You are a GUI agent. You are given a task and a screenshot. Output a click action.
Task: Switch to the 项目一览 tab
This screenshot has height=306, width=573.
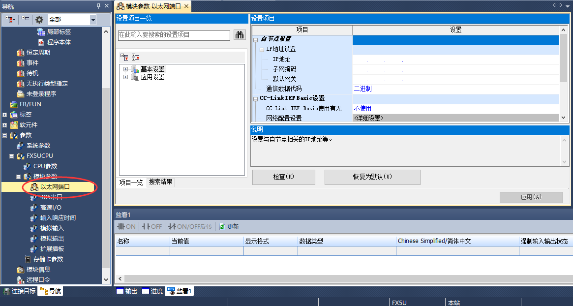tap(131, 183)
